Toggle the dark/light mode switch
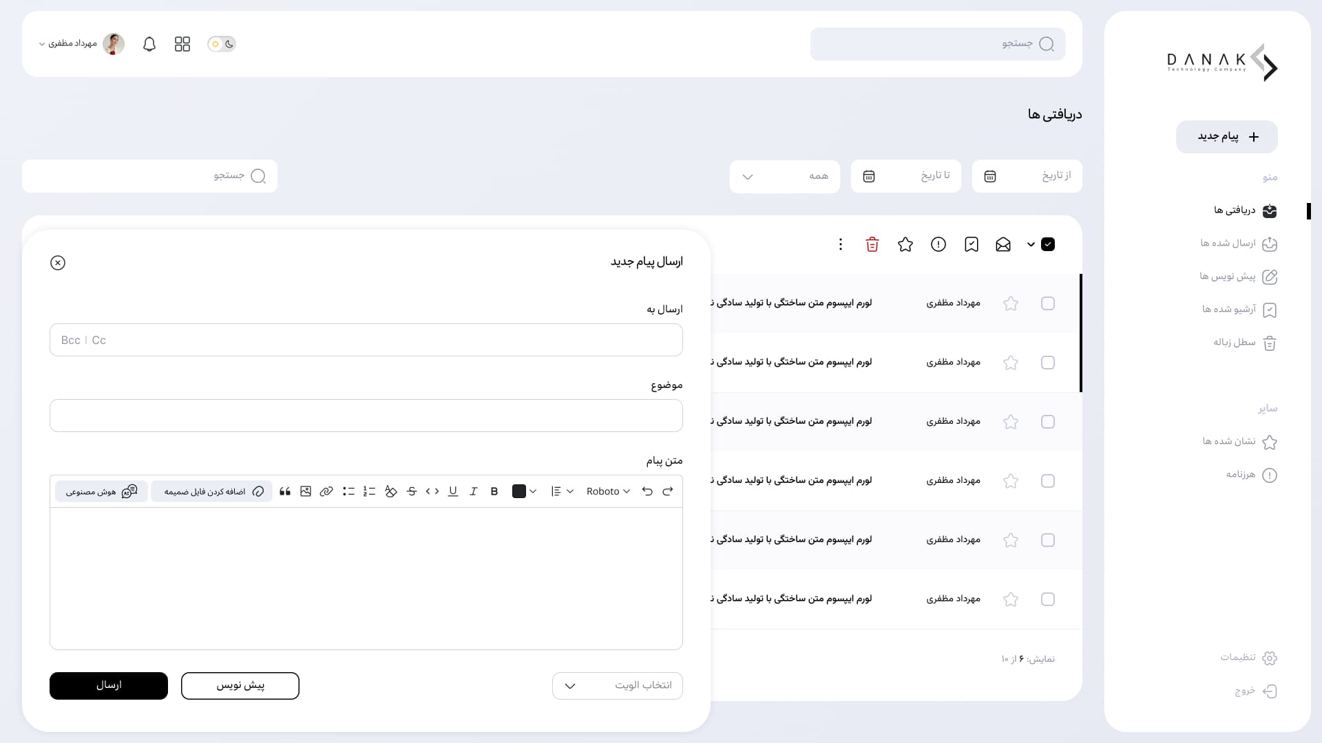This screenshot has height=743, width=1322. click(x=222, y=44)
